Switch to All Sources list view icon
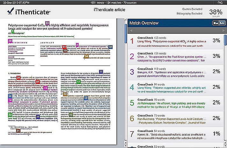 [222, 23]
